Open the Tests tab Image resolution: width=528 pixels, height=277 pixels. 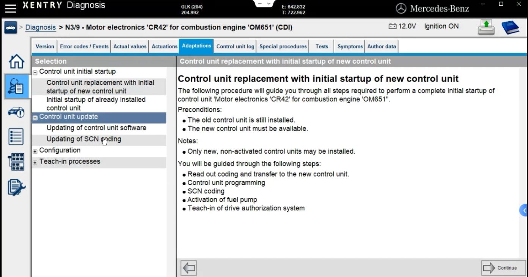322,47
